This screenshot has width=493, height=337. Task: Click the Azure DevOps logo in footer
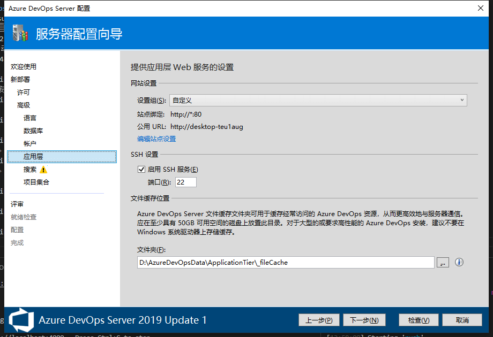[x=21, y=319]
